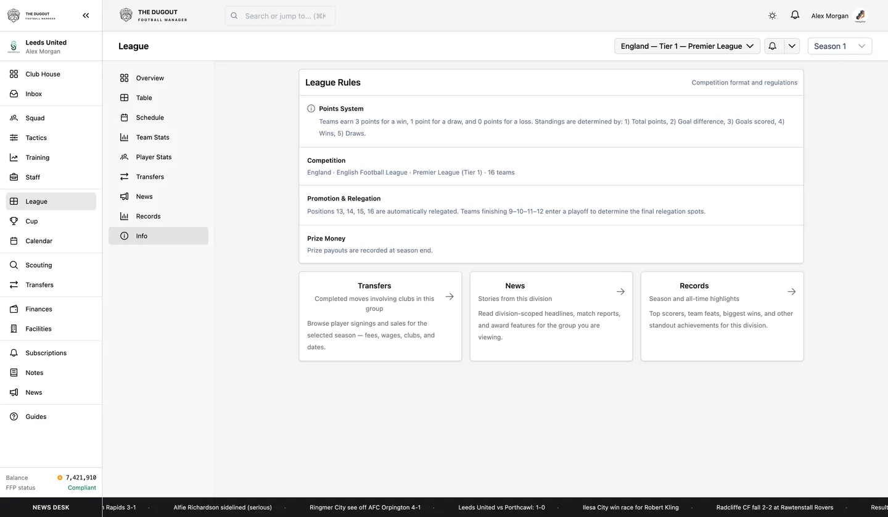Click the balance amount 7,421,910
This screenshot has width=888, height=517.
tap(81, 478)
